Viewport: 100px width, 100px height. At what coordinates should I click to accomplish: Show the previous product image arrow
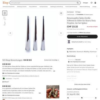point(10,33)
